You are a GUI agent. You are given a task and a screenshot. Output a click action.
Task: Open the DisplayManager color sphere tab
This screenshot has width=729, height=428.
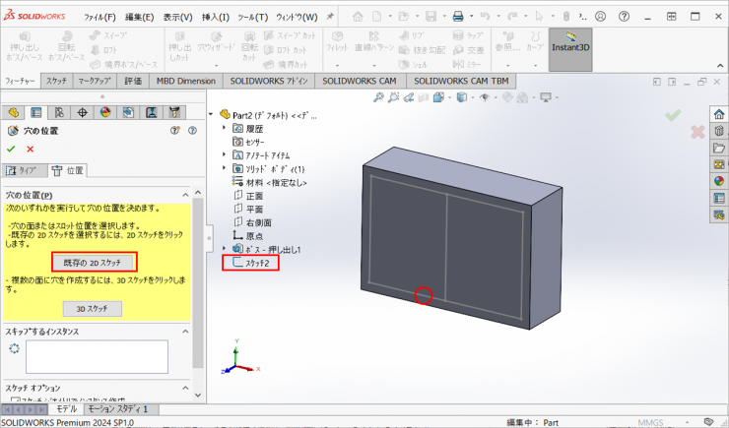click(105, 112)
